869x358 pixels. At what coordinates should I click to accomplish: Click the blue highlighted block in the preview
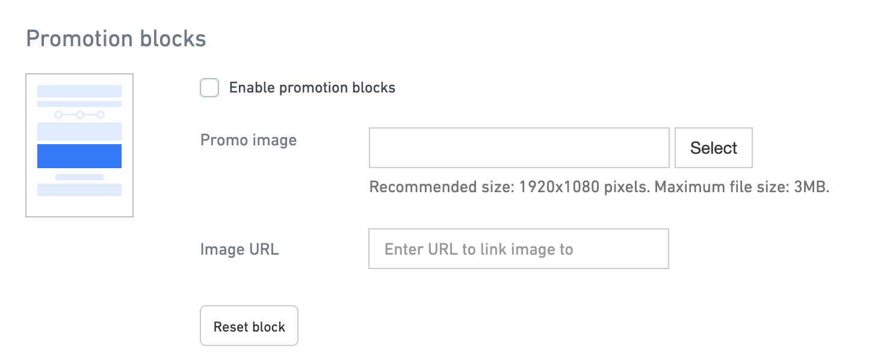(x=79, y=156)
